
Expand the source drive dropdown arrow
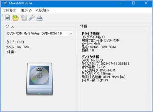pyautogui.click(x=71, y=33)
